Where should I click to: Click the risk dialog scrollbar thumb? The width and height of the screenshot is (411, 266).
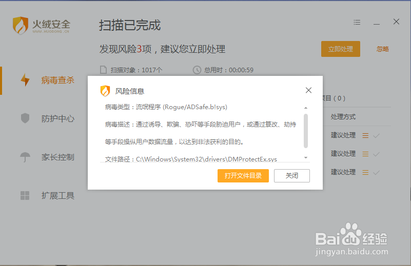coord(306,131)
